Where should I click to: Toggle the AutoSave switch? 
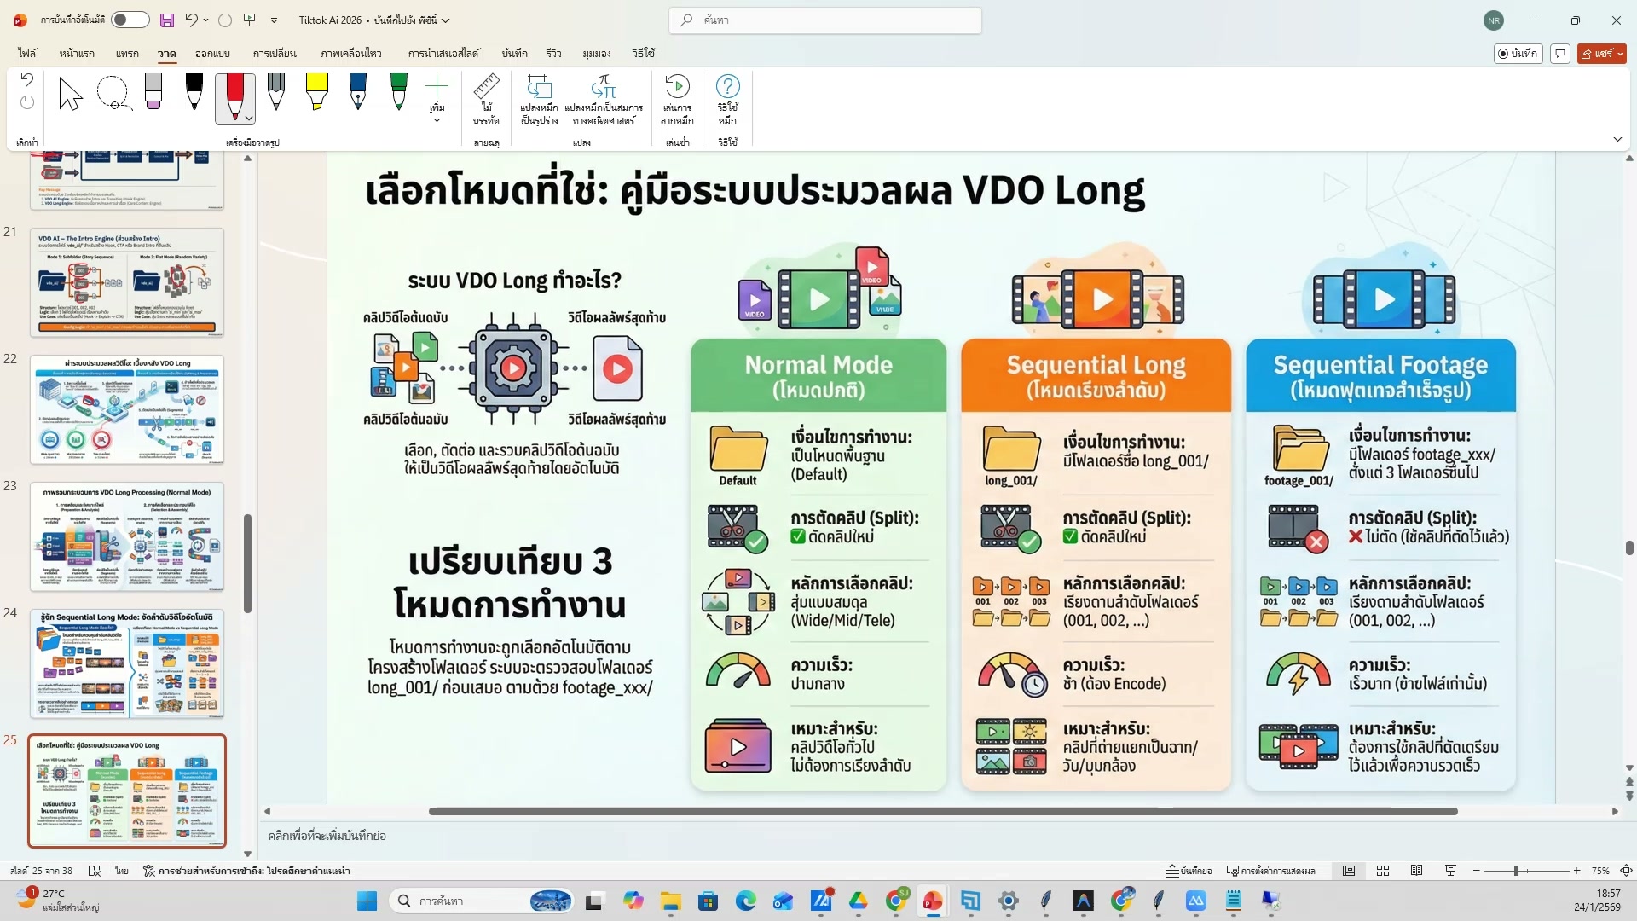pos(130,20)
